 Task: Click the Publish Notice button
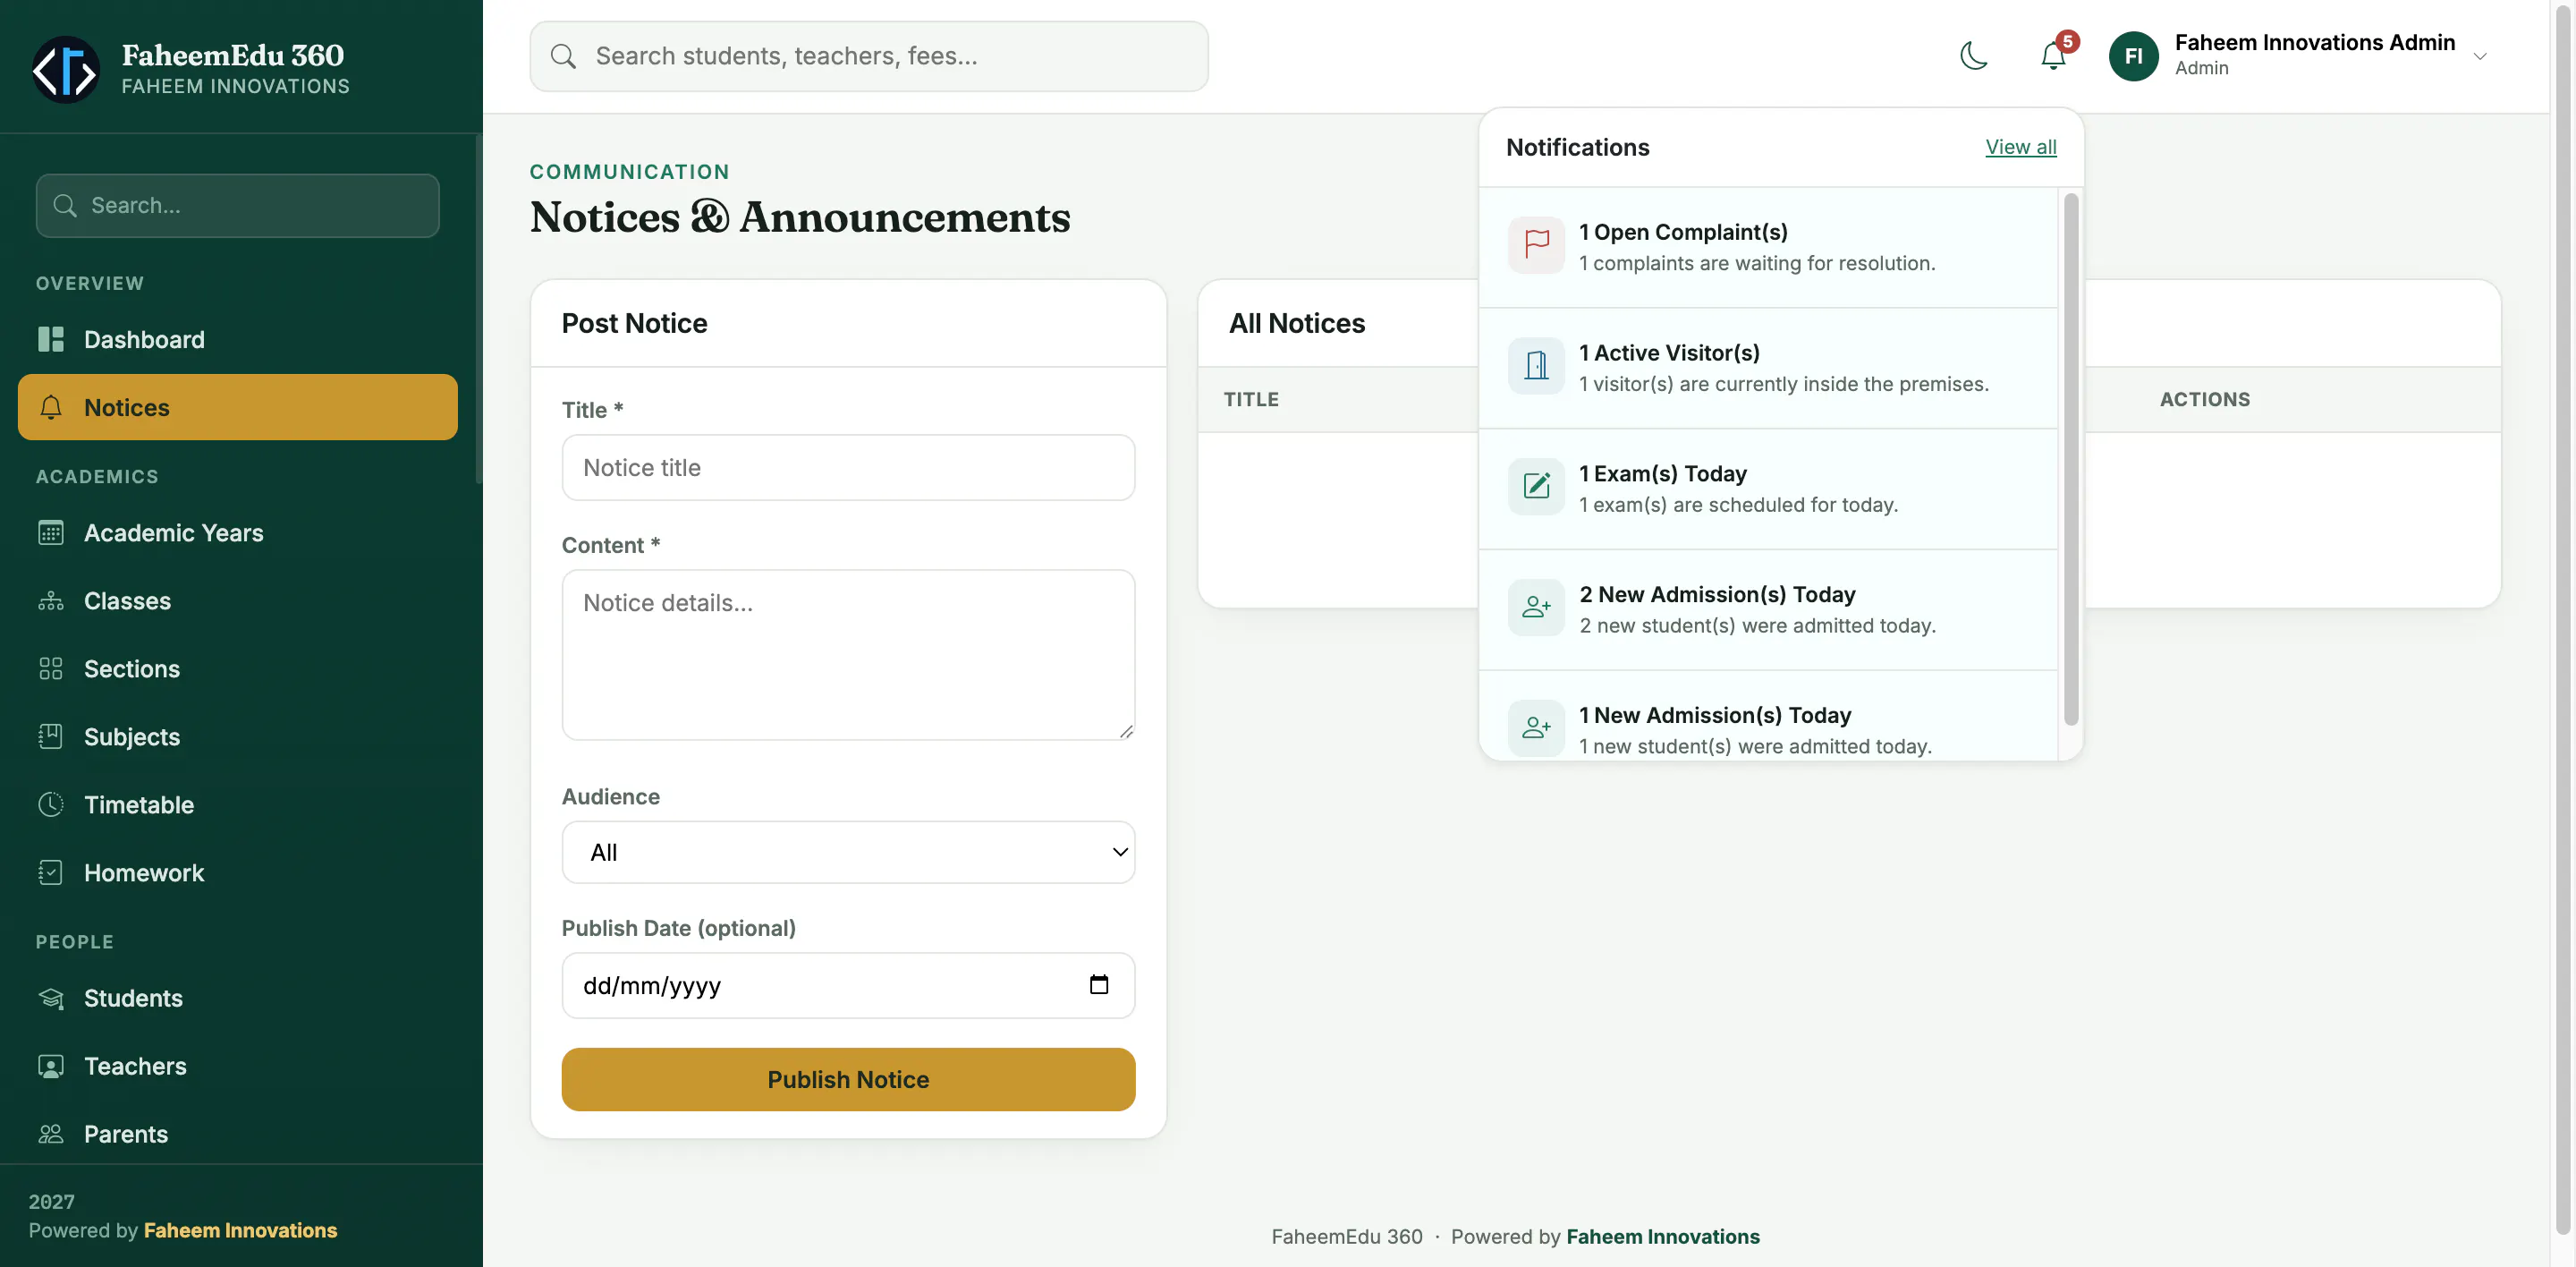tap(848, 1079)
